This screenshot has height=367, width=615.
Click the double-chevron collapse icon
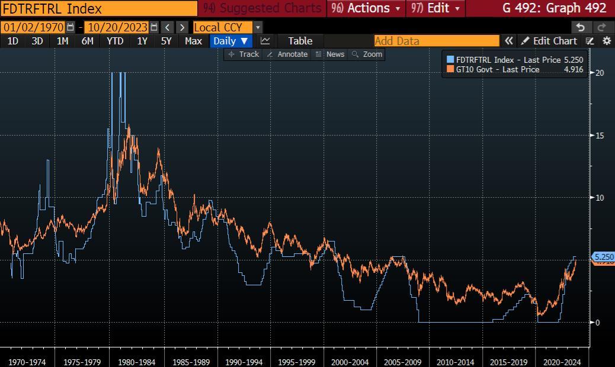pos(508,41)
